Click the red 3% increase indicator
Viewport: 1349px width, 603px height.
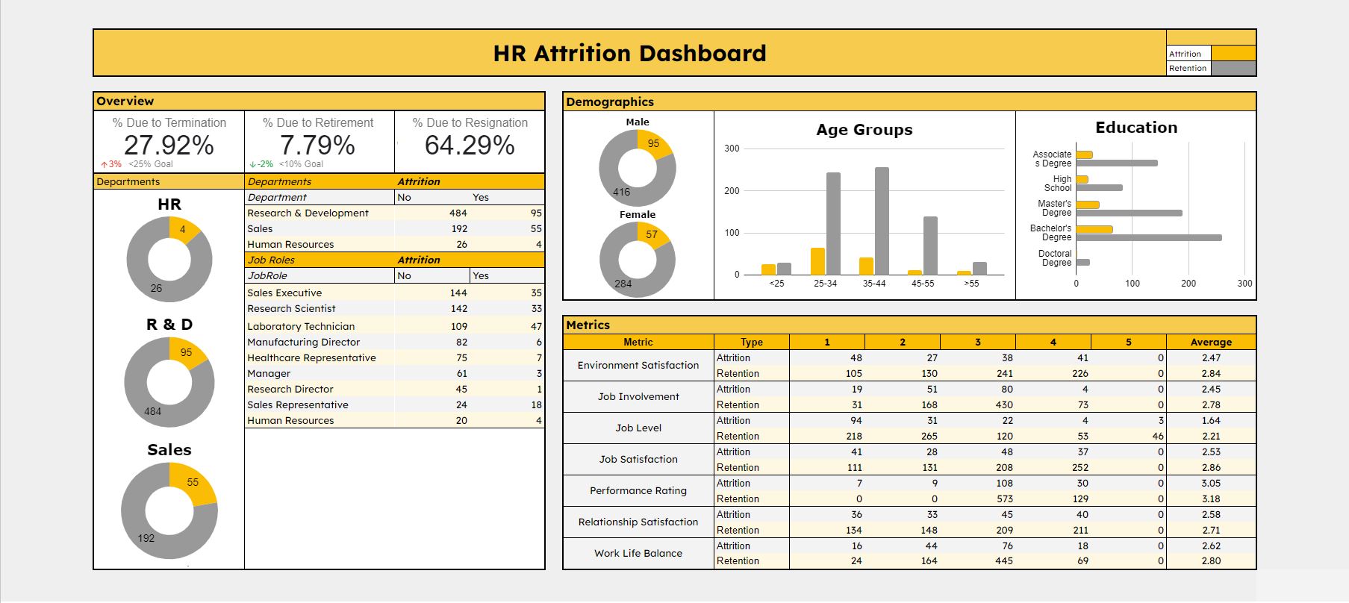[110, 164]
